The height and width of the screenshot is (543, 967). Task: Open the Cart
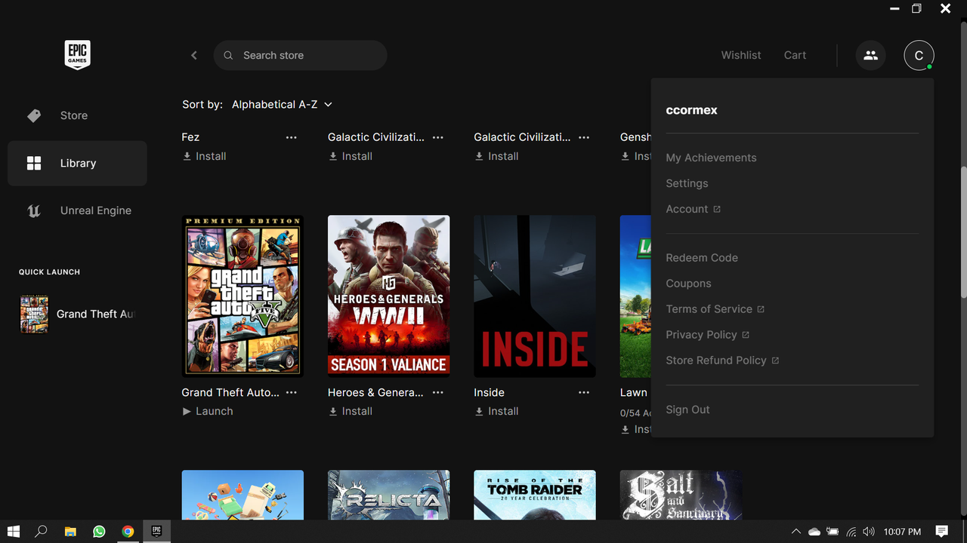(795, 55)
